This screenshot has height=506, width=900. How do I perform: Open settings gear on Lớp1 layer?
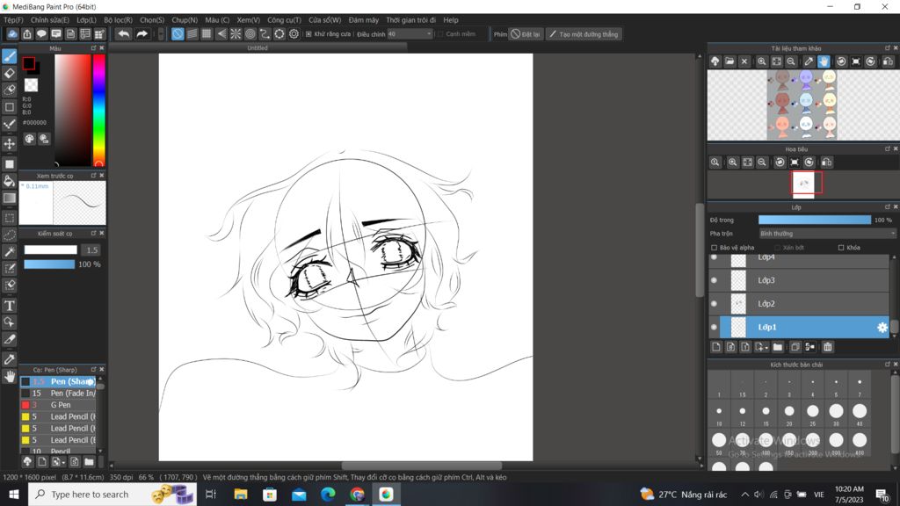tap(882, 327)
